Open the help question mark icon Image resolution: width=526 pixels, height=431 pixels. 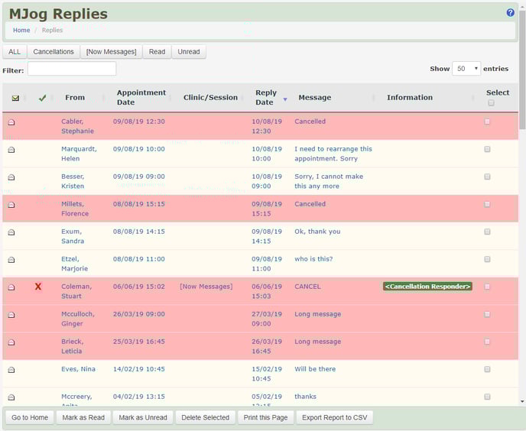[511, 13]
